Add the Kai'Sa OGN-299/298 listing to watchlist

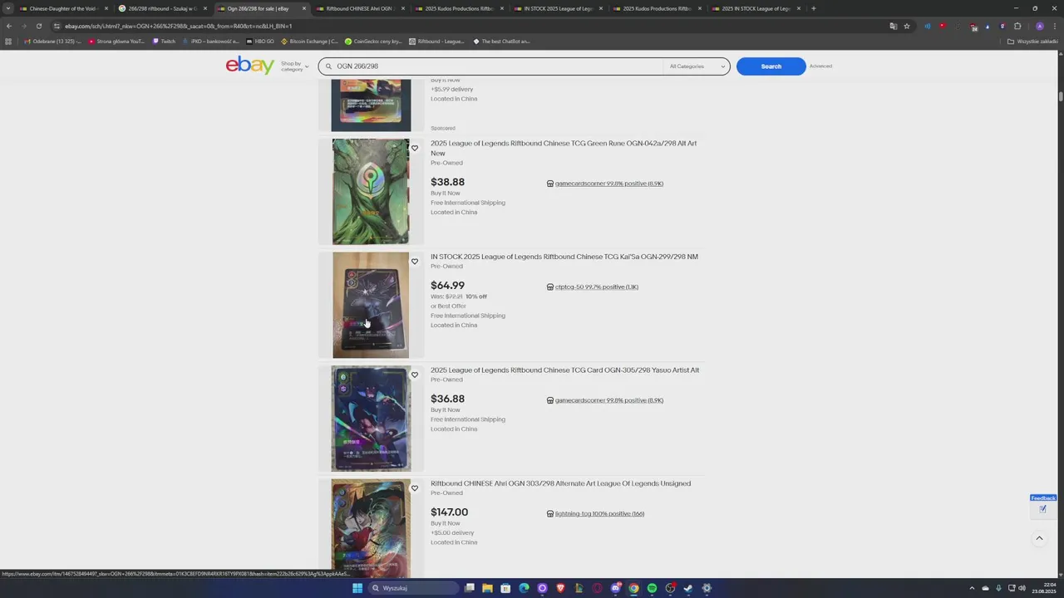tap(415, 262)
